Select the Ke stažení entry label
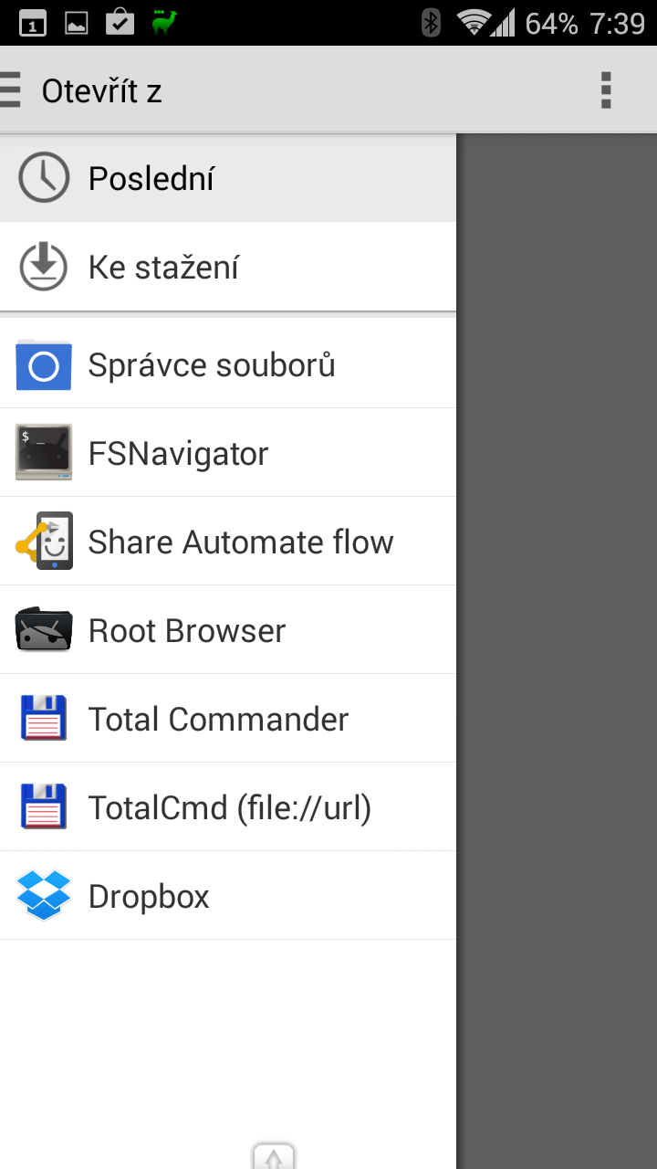657x1169 pixels. [163, 268]
